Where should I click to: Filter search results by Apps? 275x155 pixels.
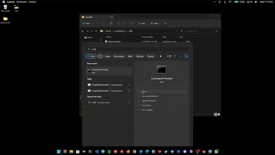[107, 56]
